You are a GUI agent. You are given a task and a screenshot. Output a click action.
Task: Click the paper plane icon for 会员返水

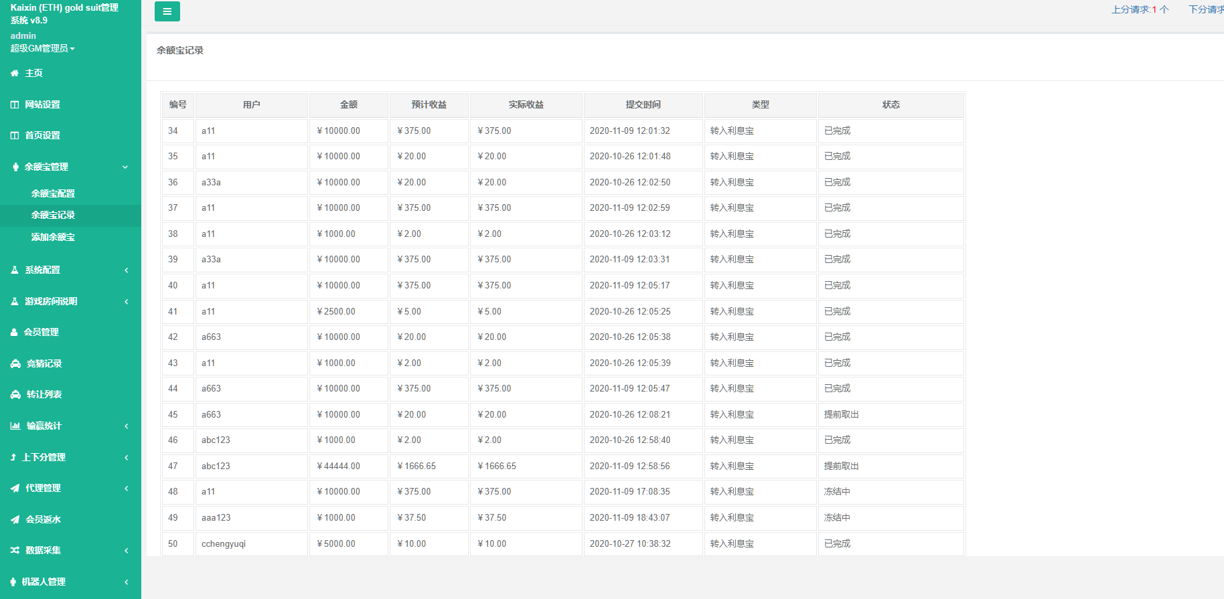(15, 520)
